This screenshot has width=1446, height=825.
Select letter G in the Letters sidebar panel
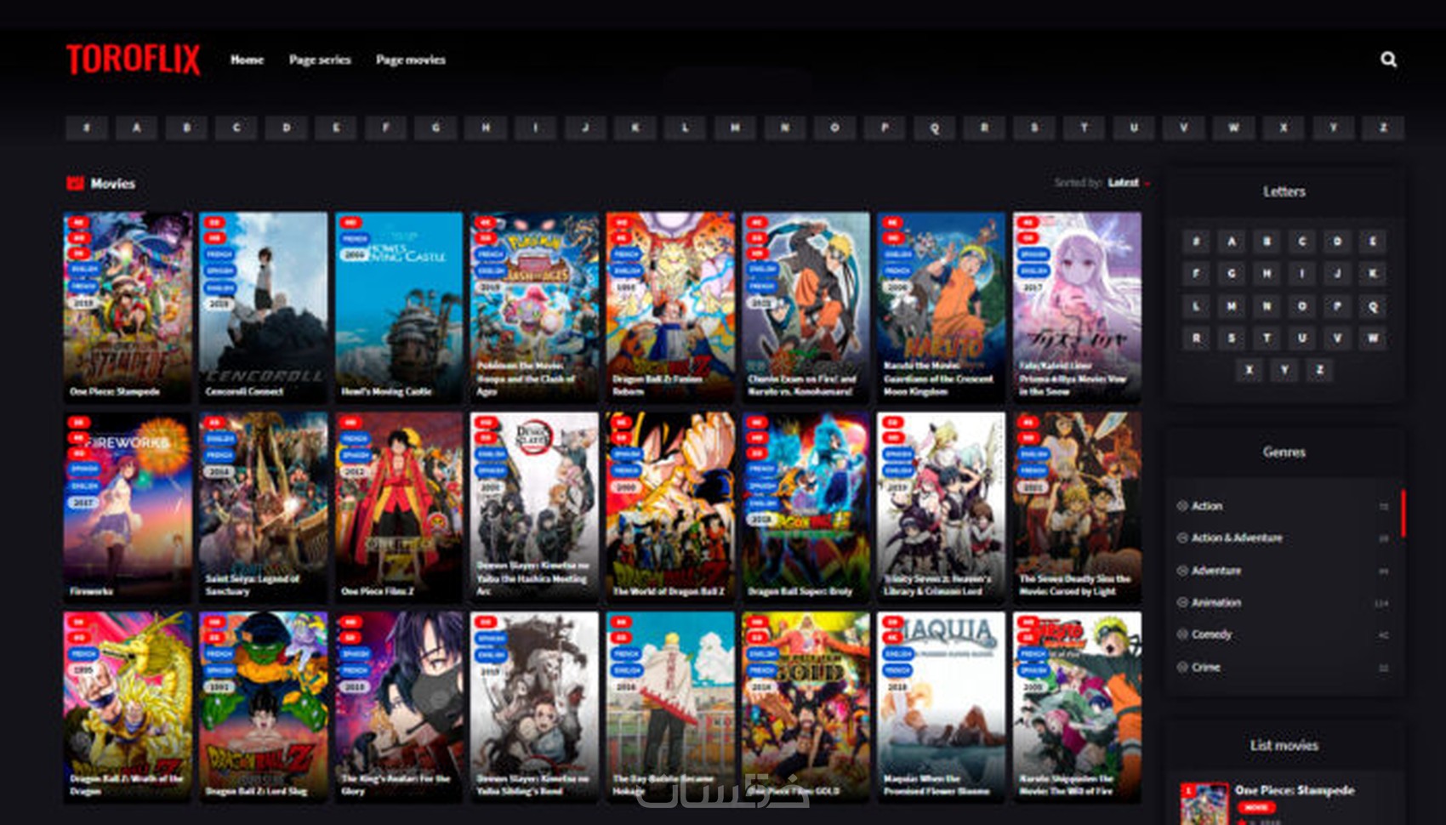click(1232, 274)
